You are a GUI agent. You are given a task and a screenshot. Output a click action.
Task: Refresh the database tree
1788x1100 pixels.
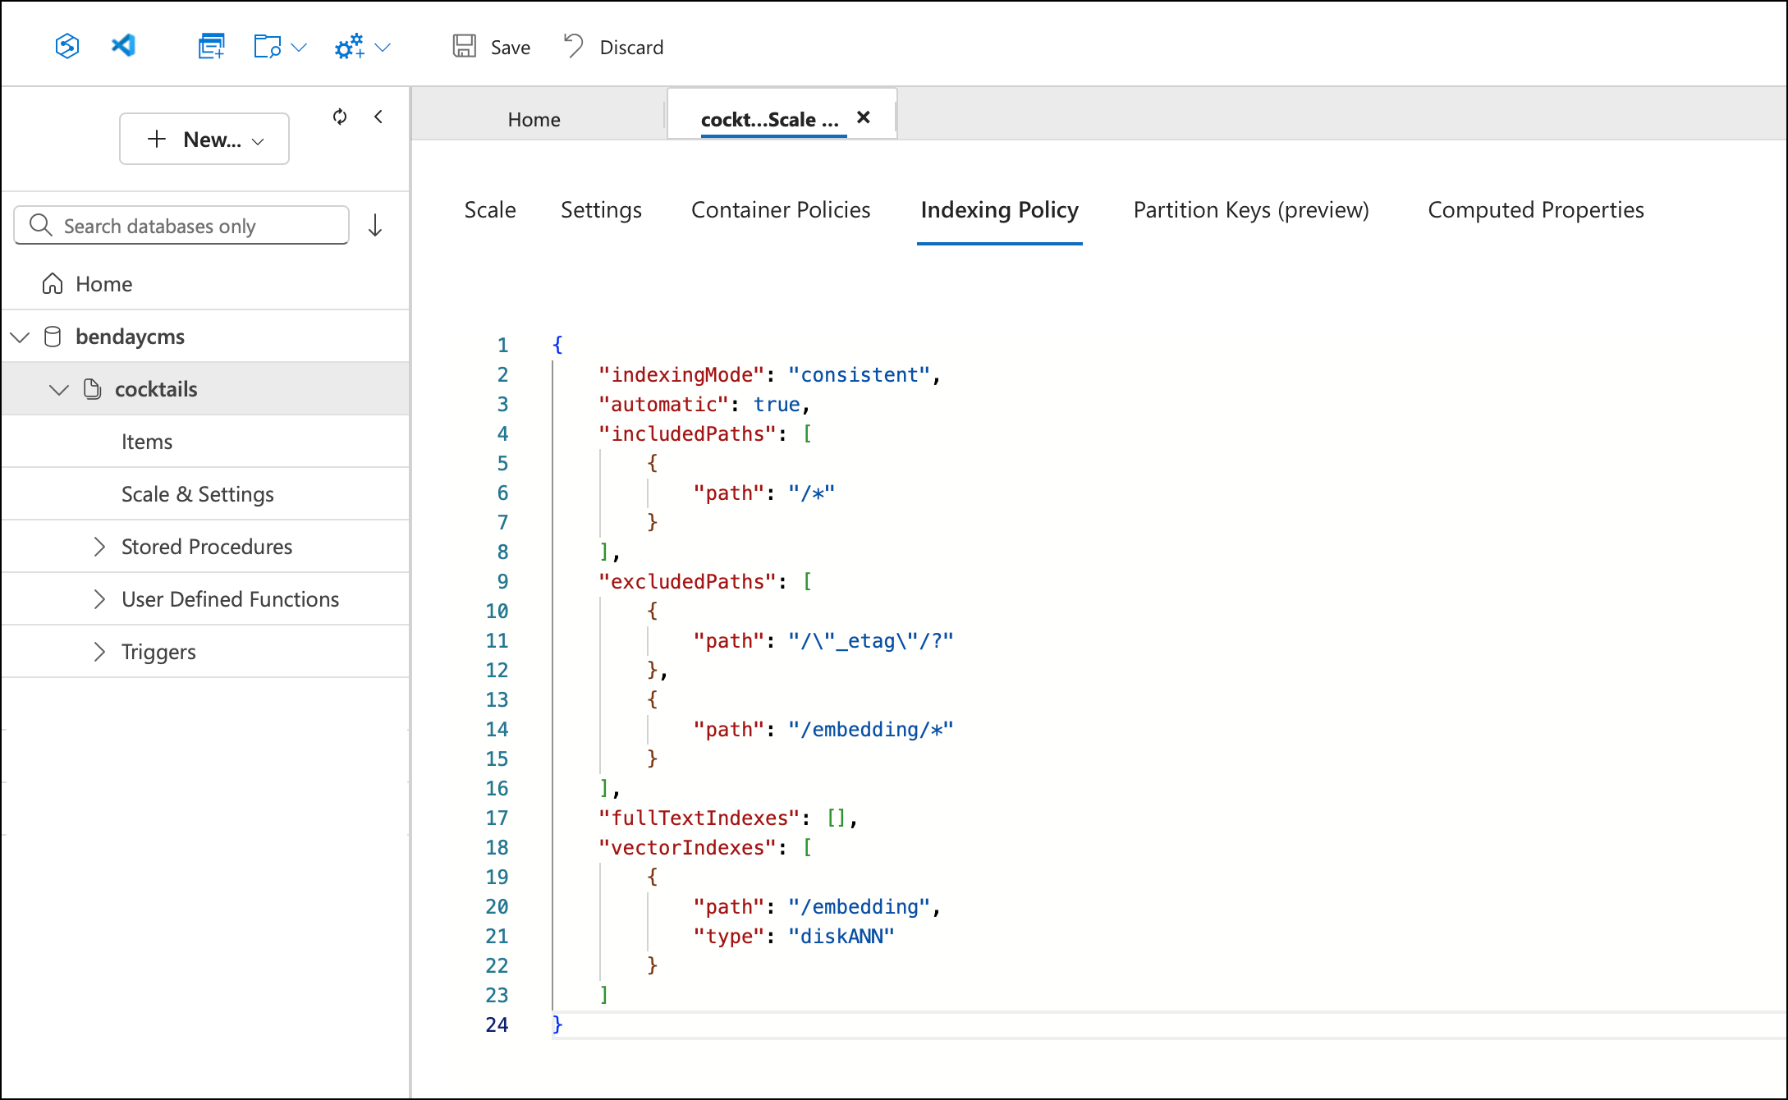tap(339, 117)
